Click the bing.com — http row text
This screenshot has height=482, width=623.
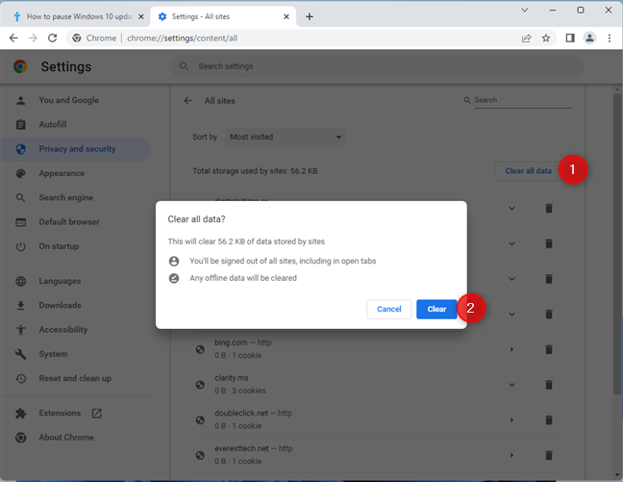coord(243,342)
